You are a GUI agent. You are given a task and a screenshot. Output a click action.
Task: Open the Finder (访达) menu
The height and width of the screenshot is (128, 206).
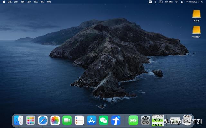tap(9, 2)
